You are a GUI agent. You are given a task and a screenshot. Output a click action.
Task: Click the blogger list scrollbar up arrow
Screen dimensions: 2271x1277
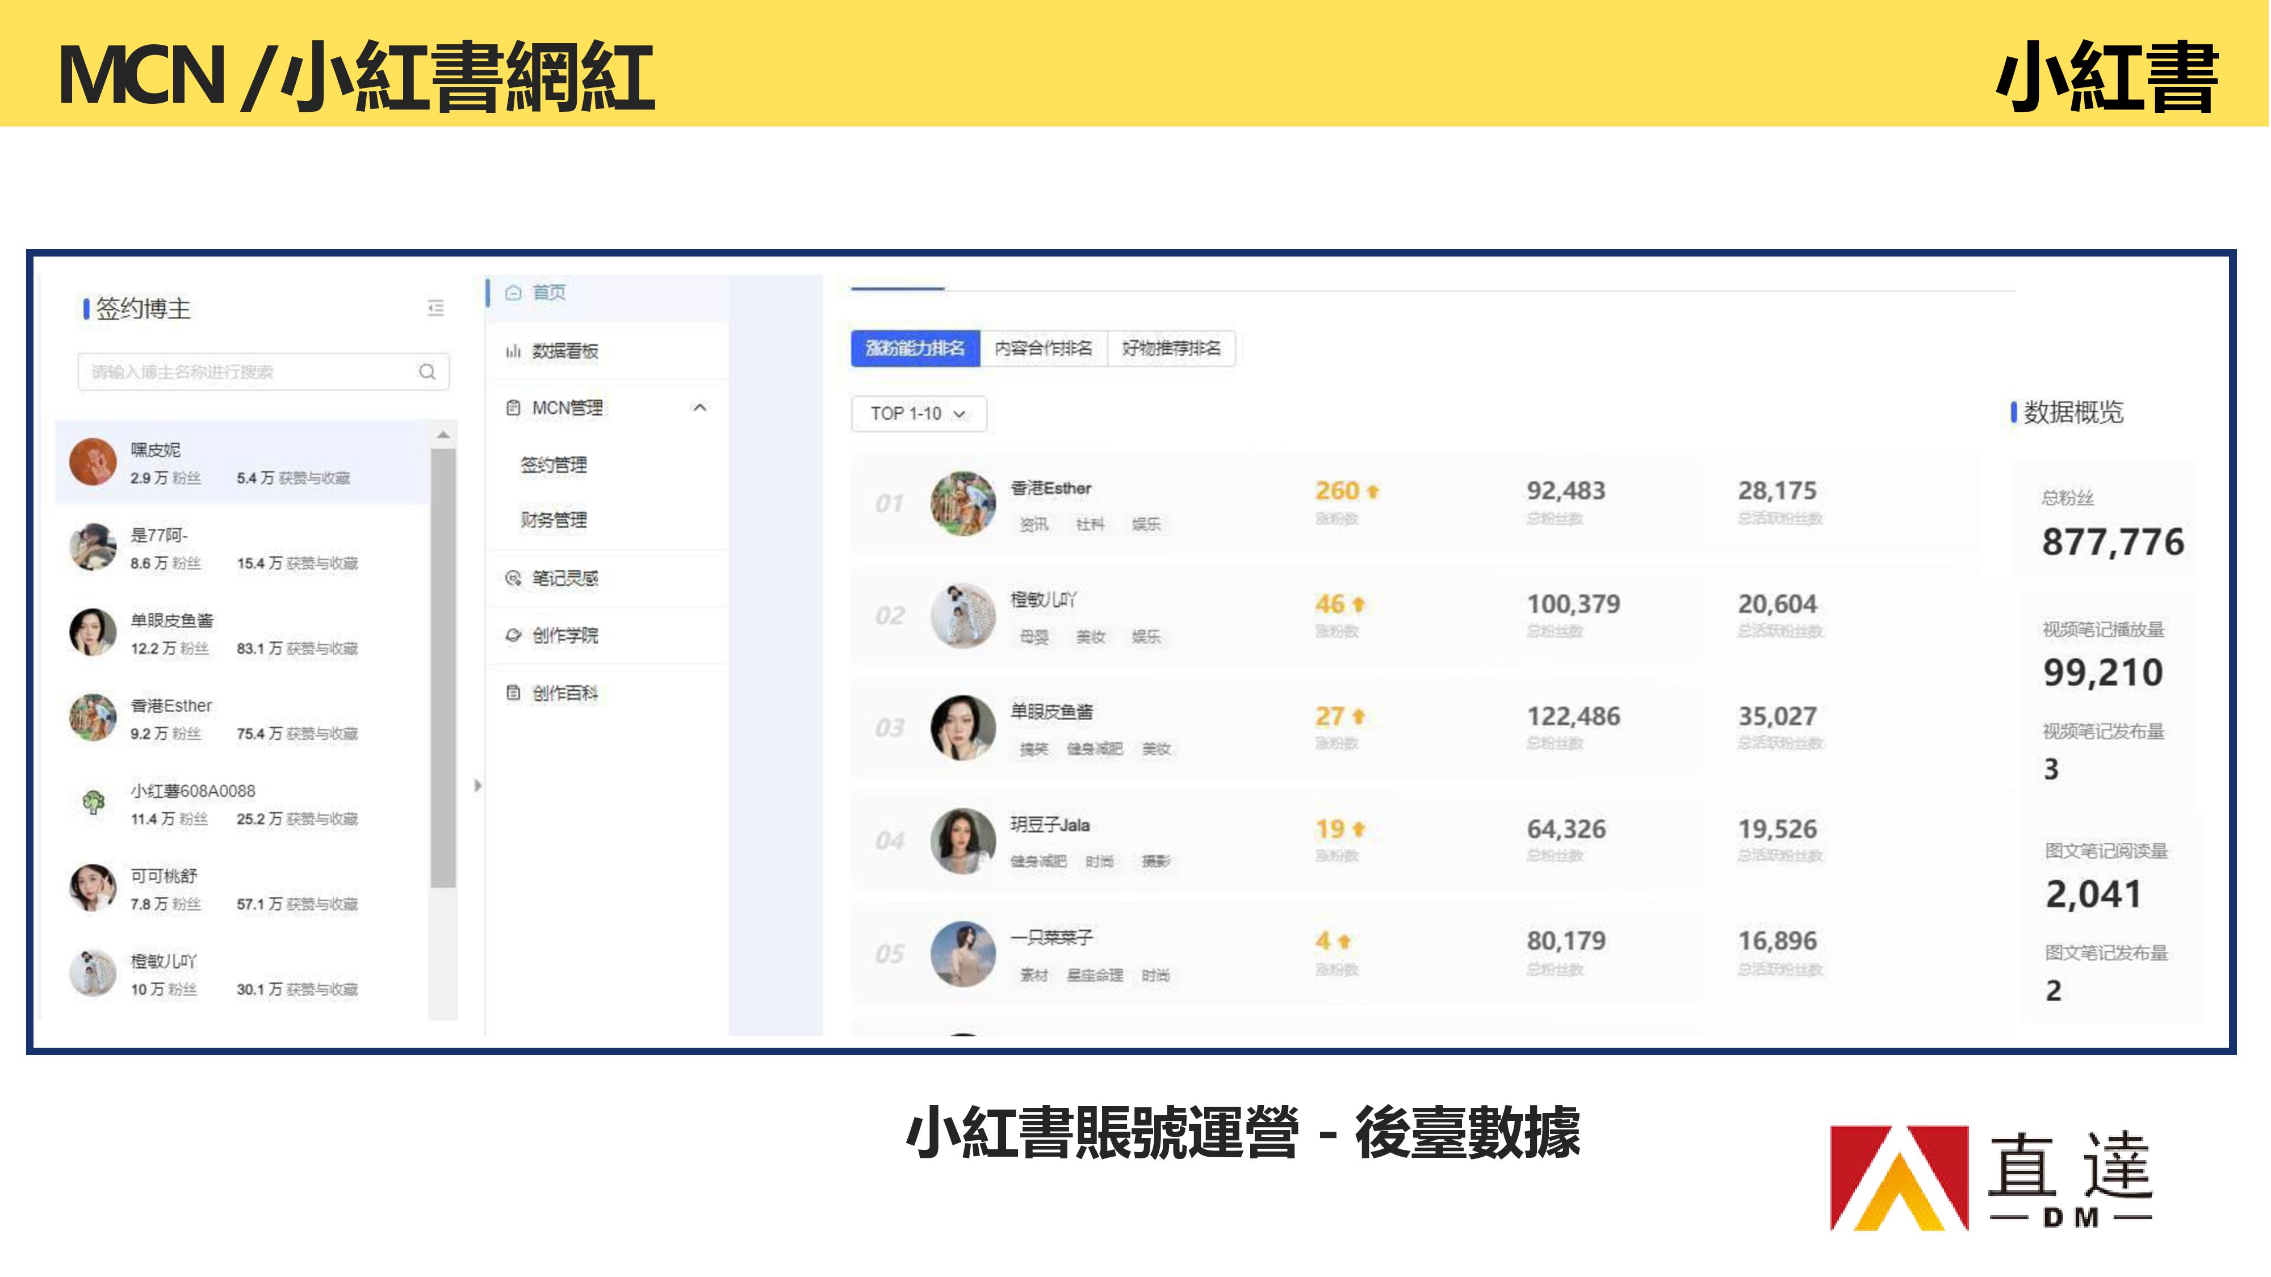point(443,435)
